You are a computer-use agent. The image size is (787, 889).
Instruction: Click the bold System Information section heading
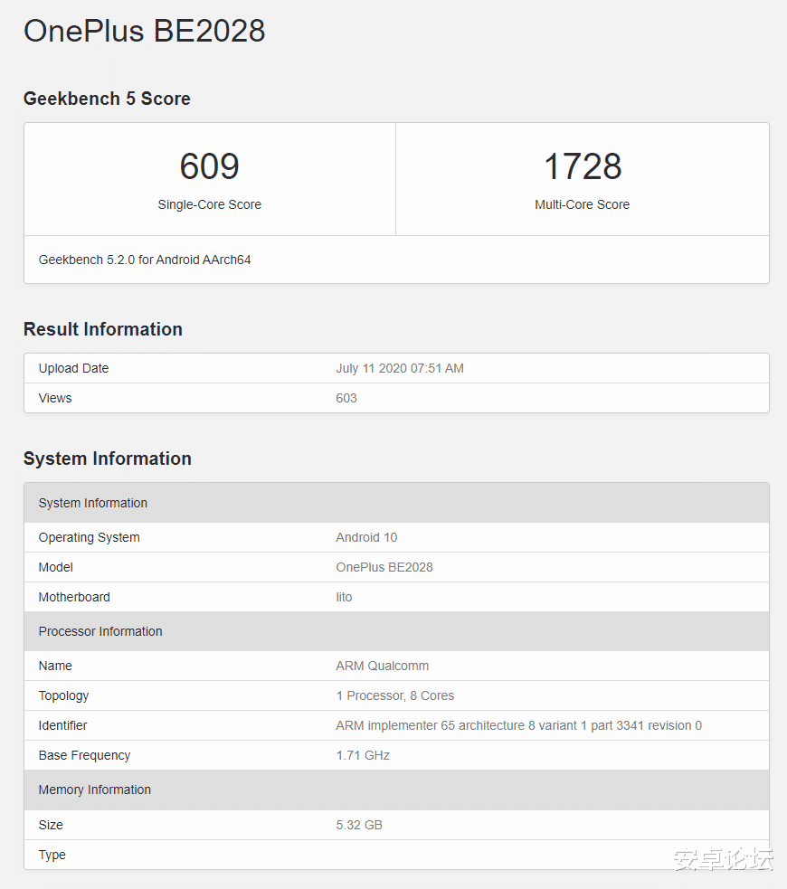pyautogui.click(x=107, y=459)
